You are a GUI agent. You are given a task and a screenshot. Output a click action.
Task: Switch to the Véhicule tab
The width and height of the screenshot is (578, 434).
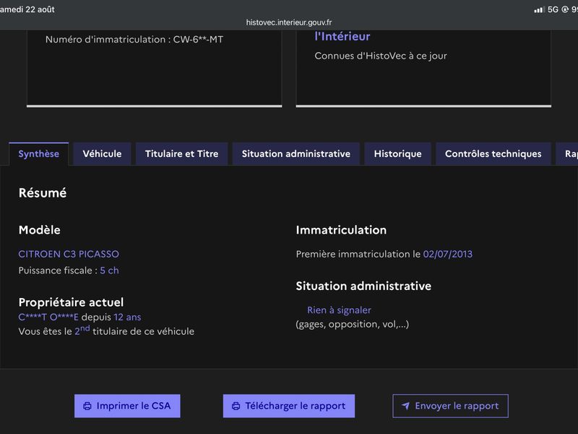[102, 154]
